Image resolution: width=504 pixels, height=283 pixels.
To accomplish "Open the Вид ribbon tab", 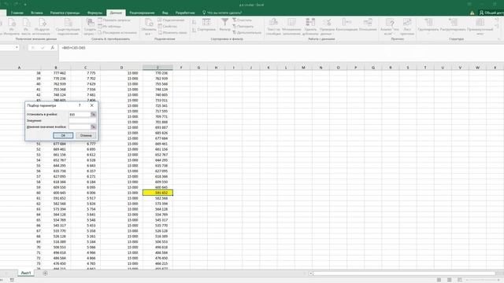I will click(x=165, y=13).
